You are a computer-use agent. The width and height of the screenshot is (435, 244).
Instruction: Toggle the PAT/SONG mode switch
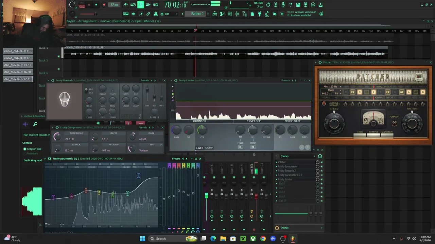pyautogui.click(x=82, y=5)
